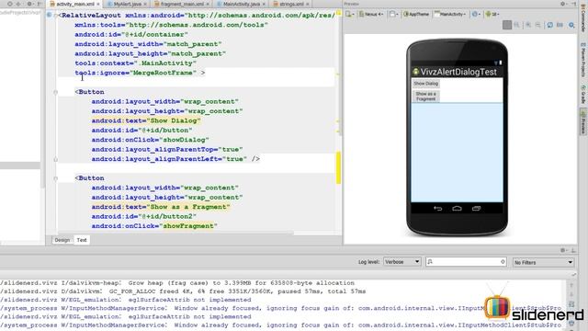Collapse the first Button fold marker

pyautogui.click(x=55, y=92)
